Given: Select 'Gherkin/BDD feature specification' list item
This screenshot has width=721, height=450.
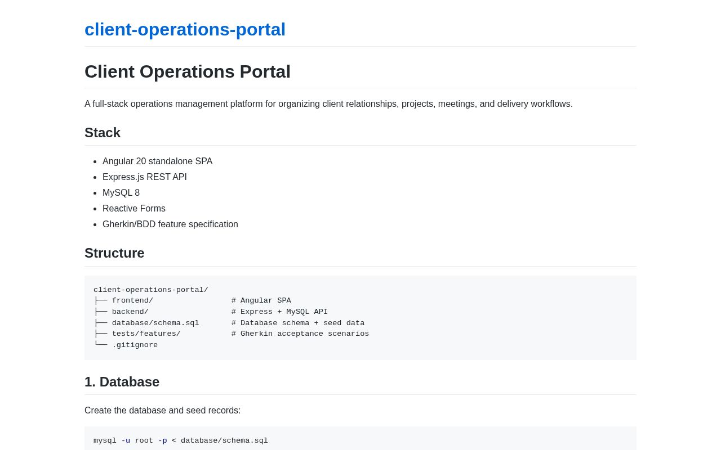Looking at the screenshot, I should pyautogui.click(x=170, y=224).
